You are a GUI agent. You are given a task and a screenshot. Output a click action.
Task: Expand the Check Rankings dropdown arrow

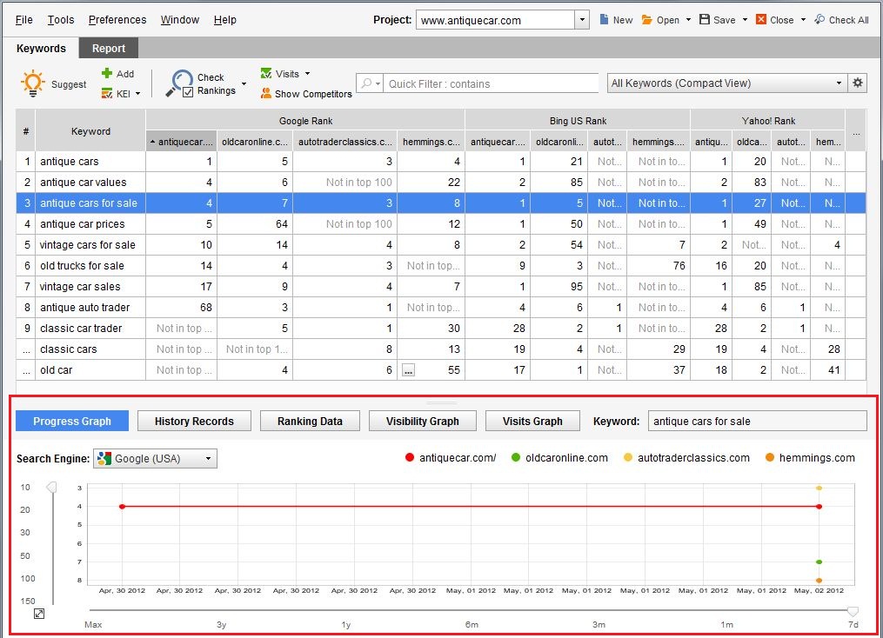[x=244, y=83]
